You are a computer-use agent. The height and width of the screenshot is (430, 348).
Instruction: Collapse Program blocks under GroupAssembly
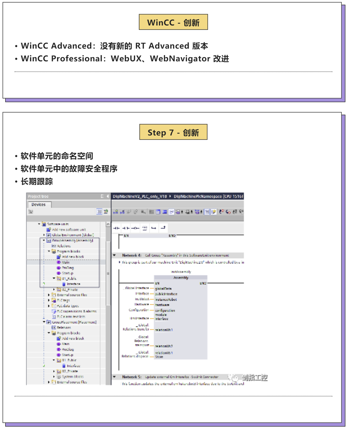point(49,251)
